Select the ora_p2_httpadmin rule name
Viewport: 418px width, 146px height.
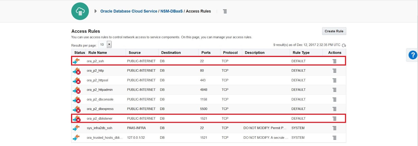coord(100,90)
